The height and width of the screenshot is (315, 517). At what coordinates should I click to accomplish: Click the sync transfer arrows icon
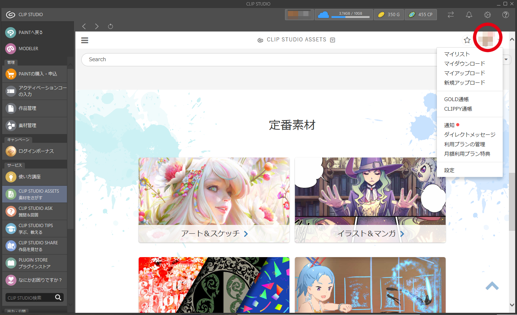click(450, 15)
